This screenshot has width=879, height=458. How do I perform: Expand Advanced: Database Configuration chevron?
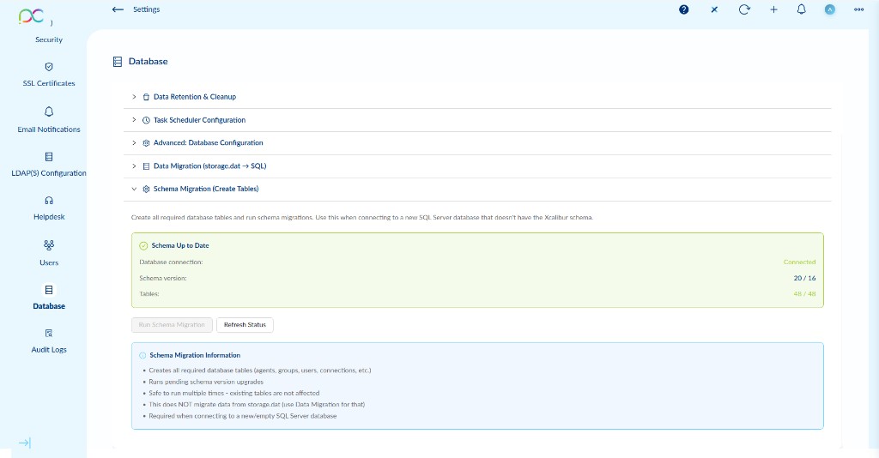click(x=134, y=142)
